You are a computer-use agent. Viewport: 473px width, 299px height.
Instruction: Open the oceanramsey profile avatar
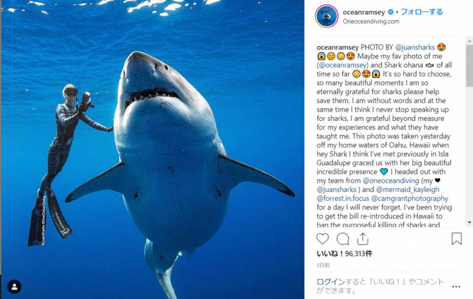326,17
